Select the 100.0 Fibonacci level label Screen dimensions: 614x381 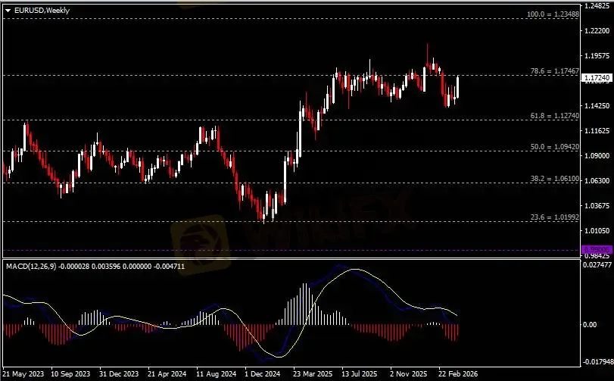pos(552,14)
